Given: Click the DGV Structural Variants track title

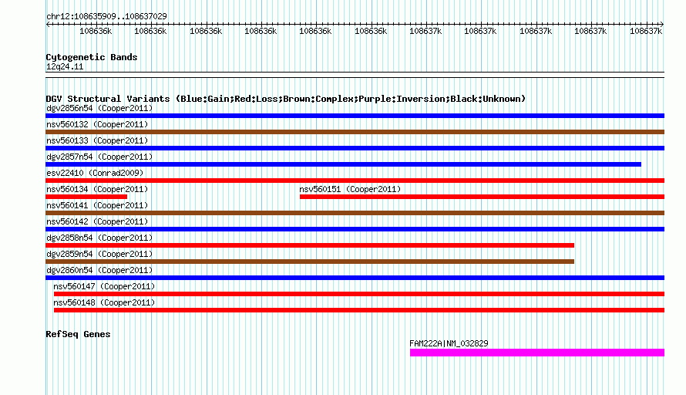Looking at the screenshot, I should (286, 99).
